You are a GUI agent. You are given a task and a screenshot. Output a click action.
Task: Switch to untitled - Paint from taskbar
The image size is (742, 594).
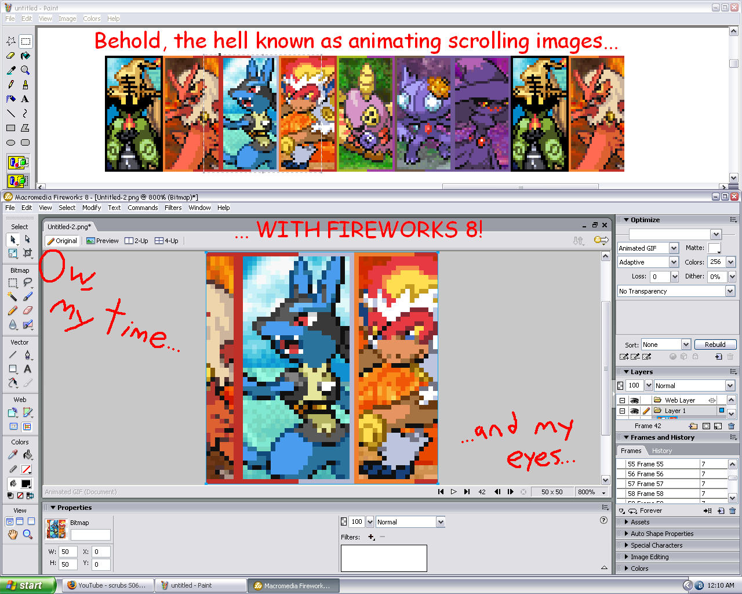click(x=201, y=585)
